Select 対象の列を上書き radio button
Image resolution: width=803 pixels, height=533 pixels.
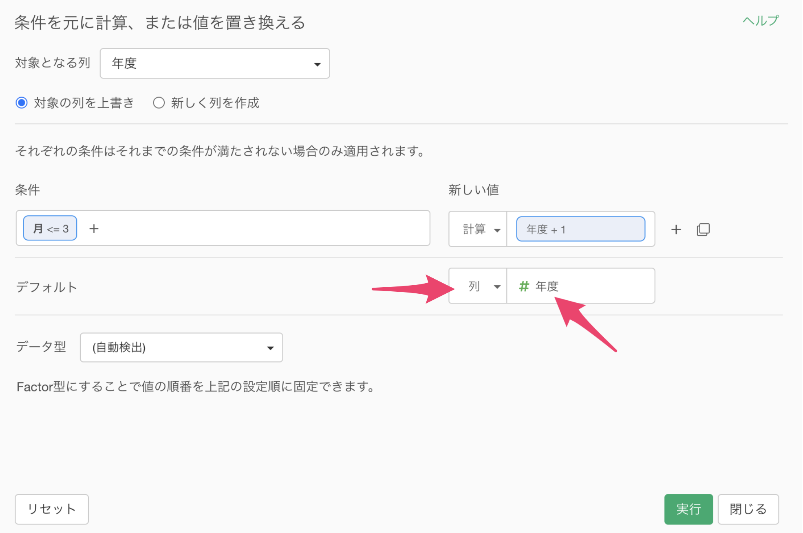point(22,103)
